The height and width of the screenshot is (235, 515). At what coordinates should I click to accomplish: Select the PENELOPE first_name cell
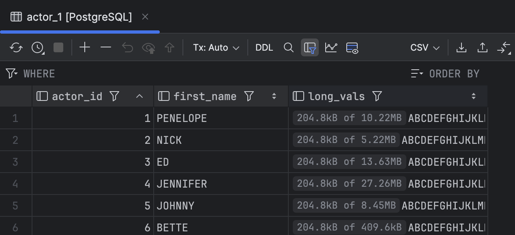coord(182,118)
